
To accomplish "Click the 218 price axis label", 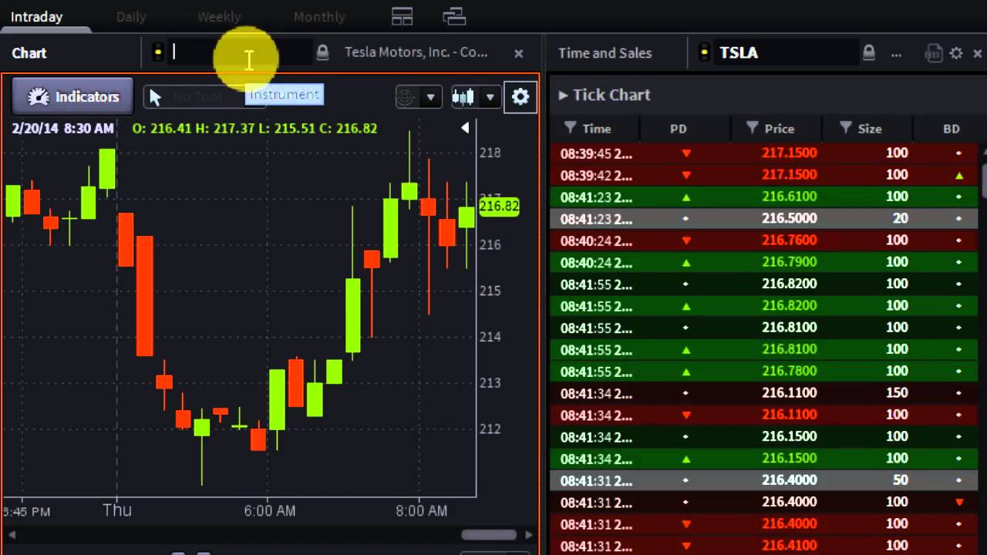I will click(490, 153).
